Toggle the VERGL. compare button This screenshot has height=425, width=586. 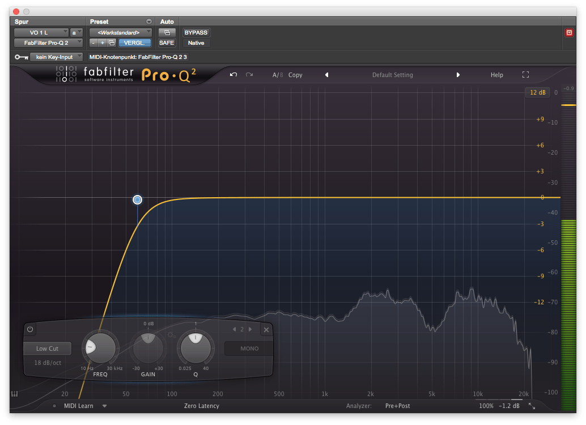pyautogui.click(x=134, y=43)
